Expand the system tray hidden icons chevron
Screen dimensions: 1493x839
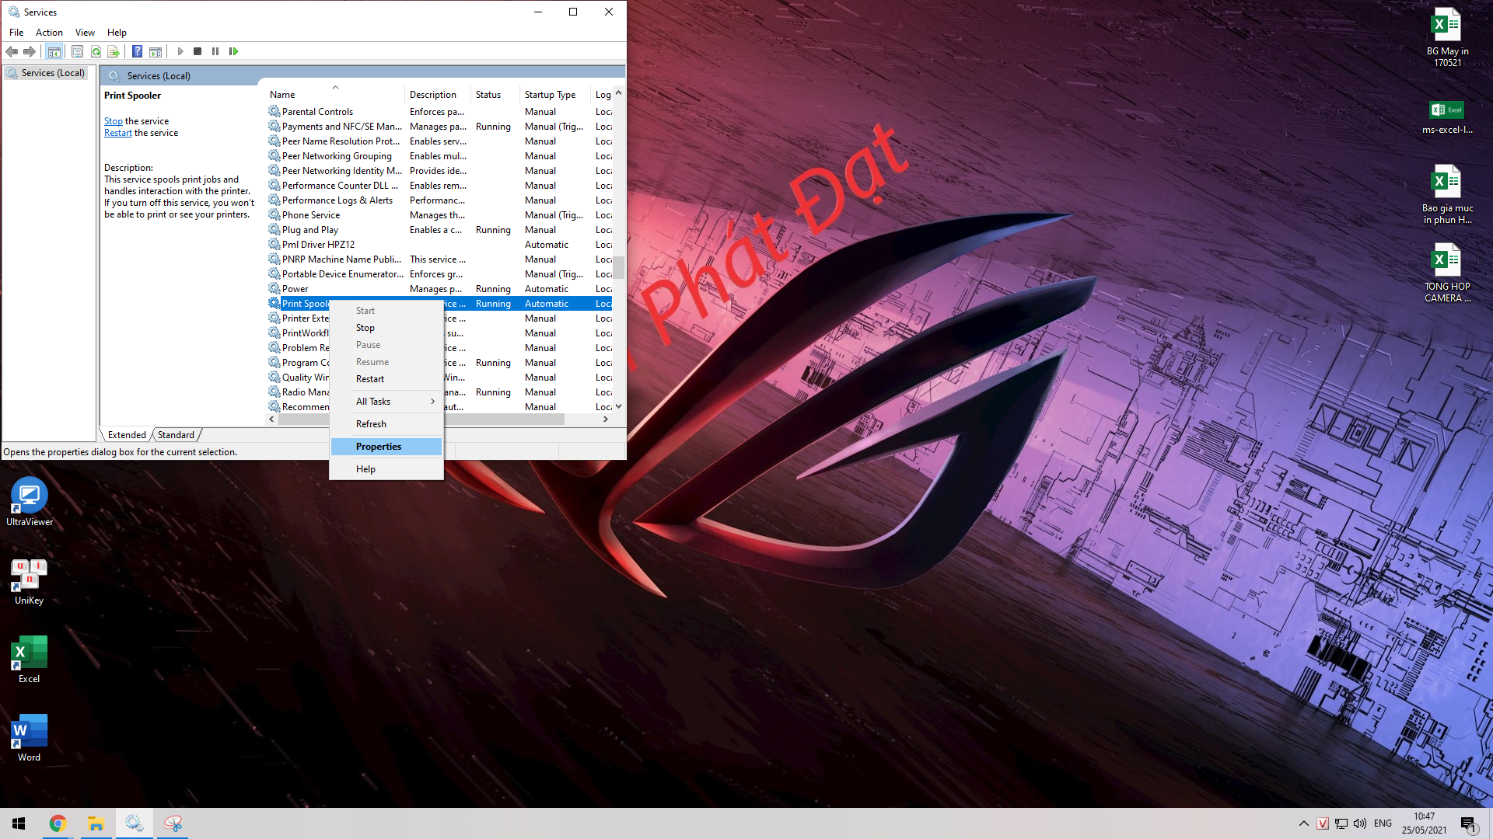1303,823
